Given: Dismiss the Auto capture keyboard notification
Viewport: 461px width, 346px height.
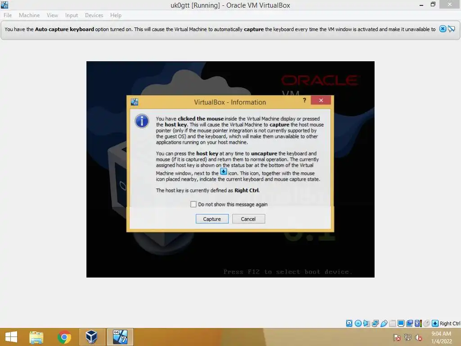Looking at the screenshot, I should [443, 29].
